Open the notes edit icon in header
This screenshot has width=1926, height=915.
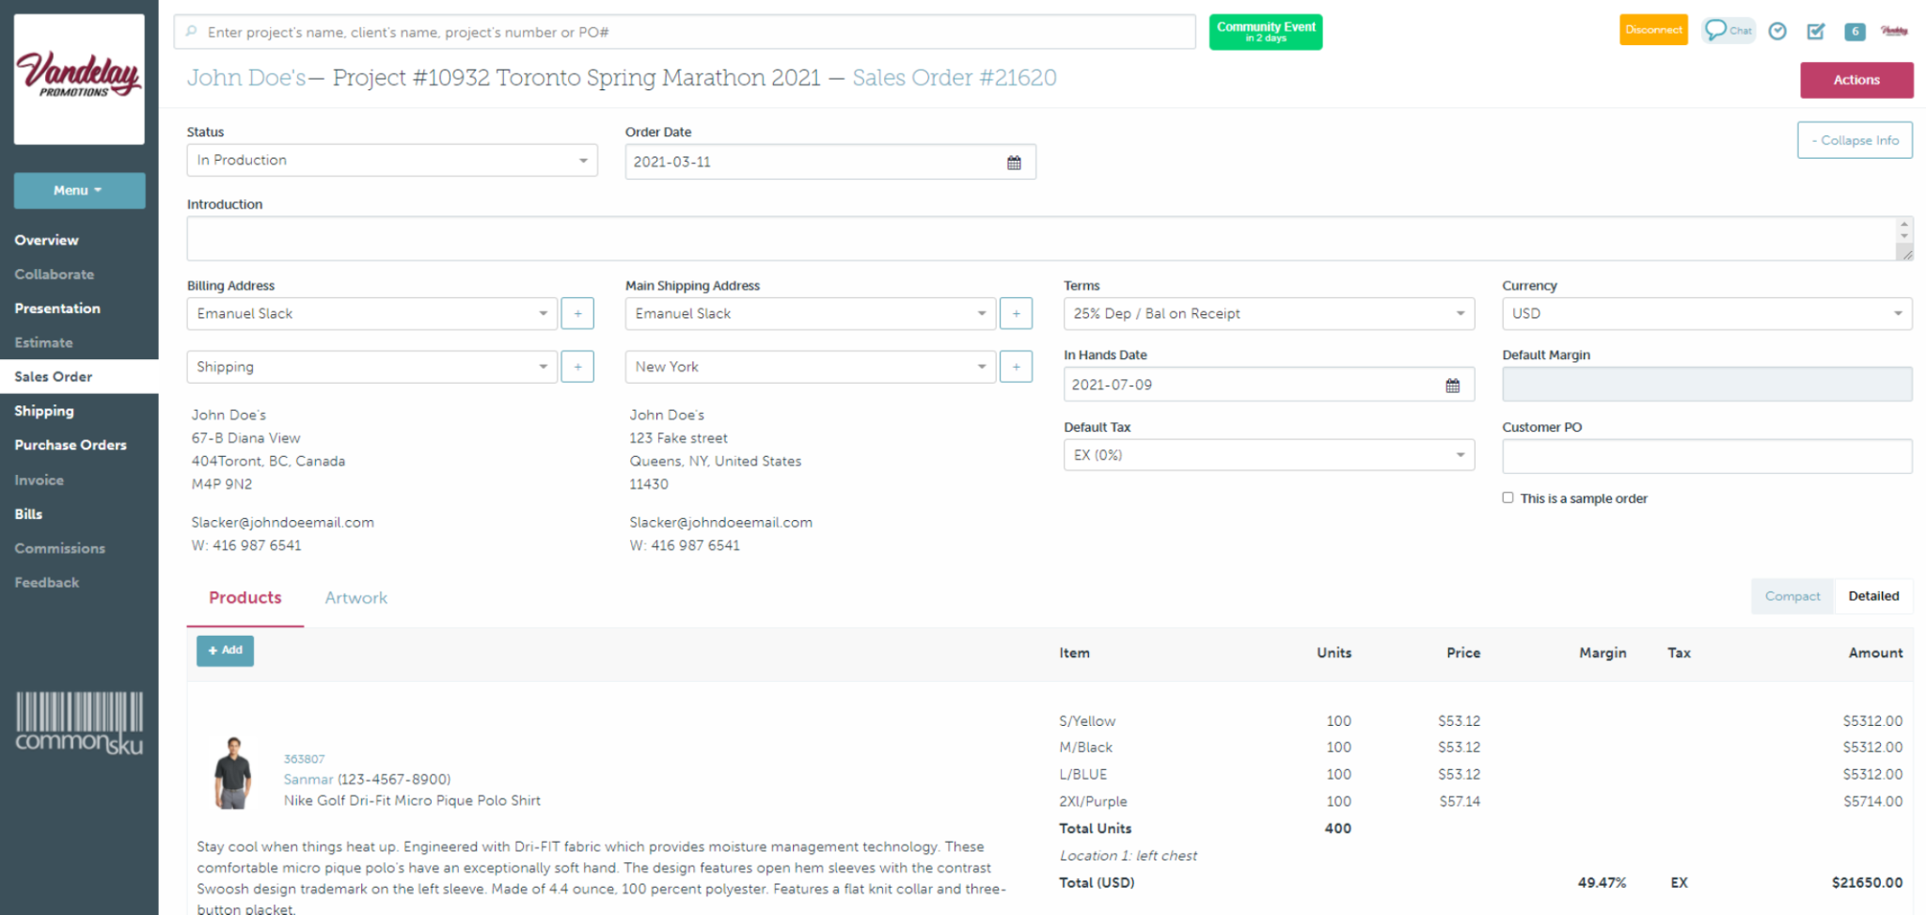(1816, 31)
